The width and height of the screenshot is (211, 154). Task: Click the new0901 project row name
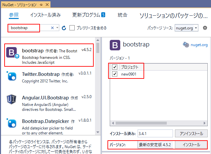coord(129,74)
